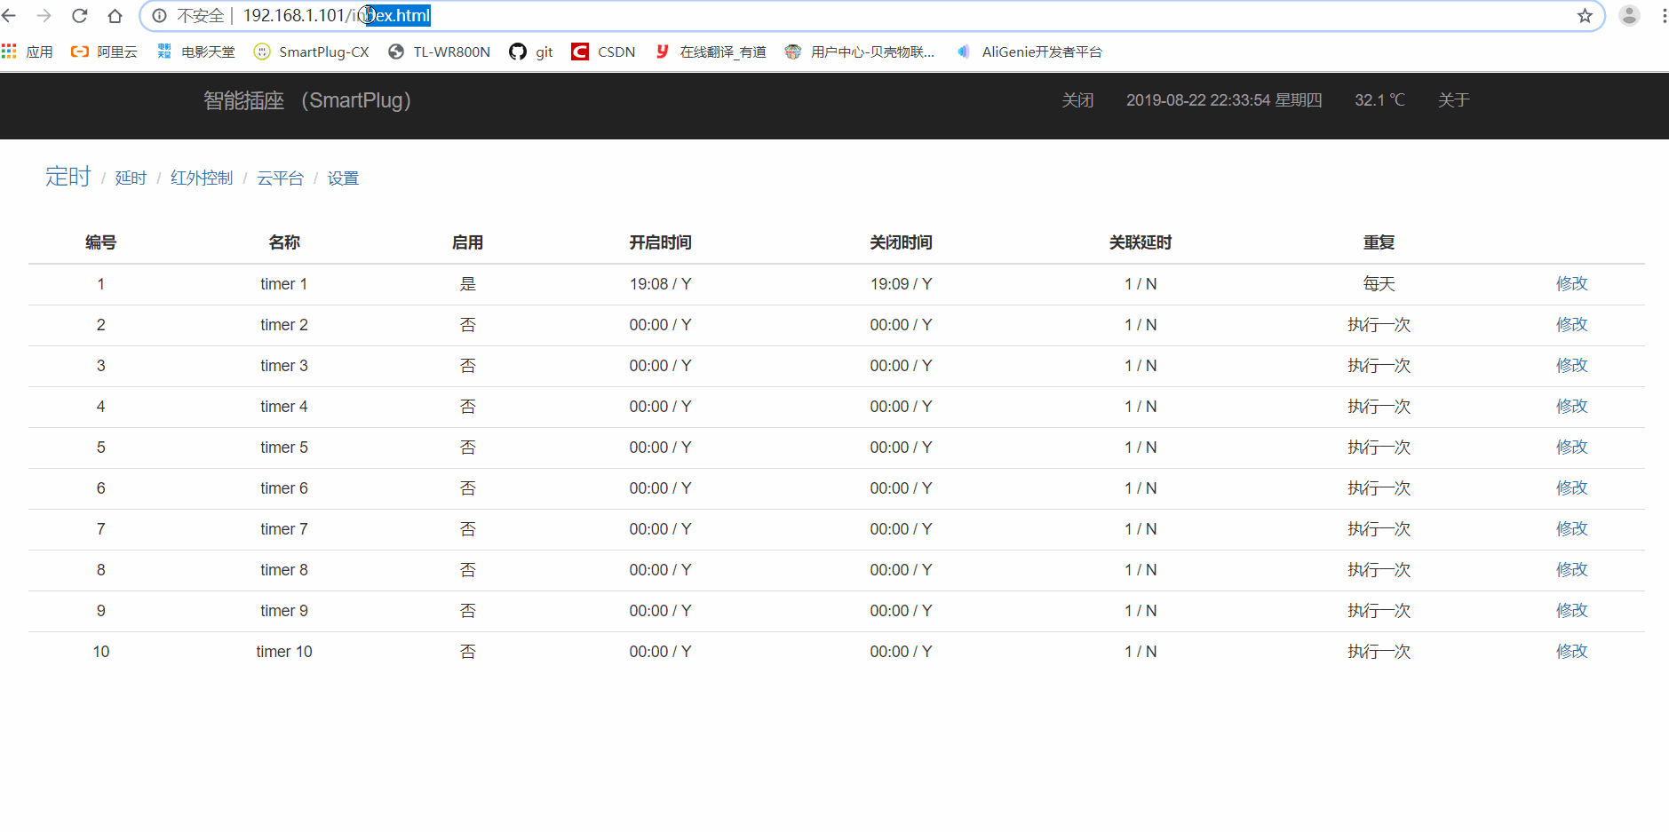Click 修改 for timer 4
Image resolution: width=1669 pixels, height=832 pixels.
[x=1571, y=407]
